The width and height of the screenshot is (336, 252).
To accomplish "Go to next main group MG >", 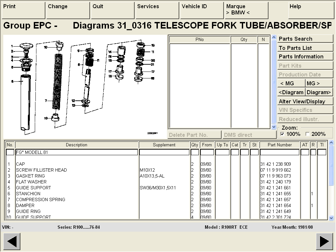I will (x=319, y=83).
